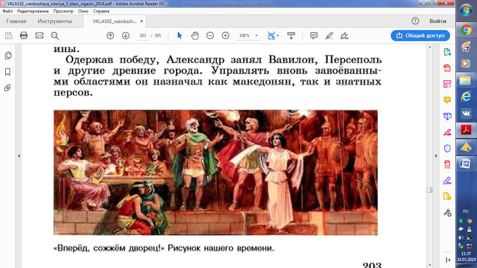The width and height of the screenshot is (477, 268).
Task: Open the find text magnifier icon
Action: 55,36
